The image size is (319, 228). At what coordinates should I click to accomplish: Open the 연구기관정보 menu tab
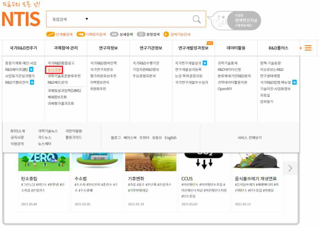click(x=151, y=48)
